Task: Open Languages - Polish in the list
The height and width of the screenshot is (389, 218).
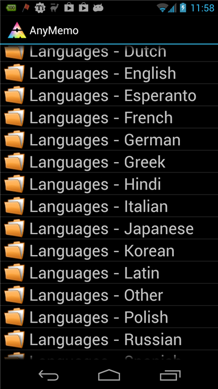Action: (x=109, y=317)
